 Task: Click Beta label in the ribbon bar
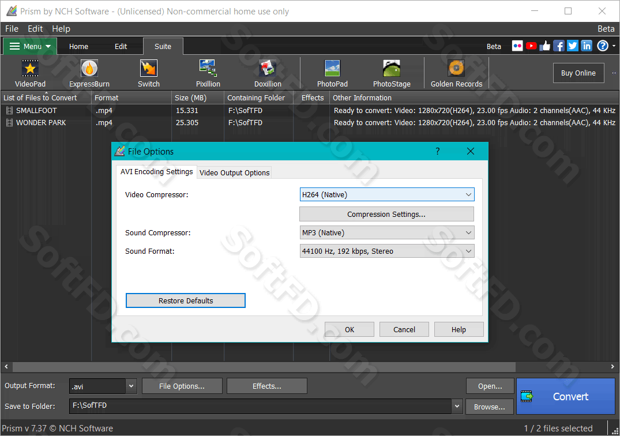pos(494,46)
